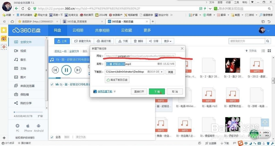Screen dimensions: 275x146
Task: Click the 搜索我的文件 search field
Action: click(x=247, y=41)
